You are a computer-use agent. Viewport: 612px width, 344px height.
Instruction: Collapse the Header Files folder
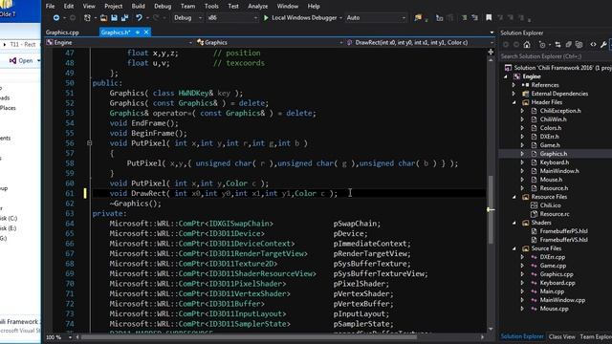pos(514,102)
